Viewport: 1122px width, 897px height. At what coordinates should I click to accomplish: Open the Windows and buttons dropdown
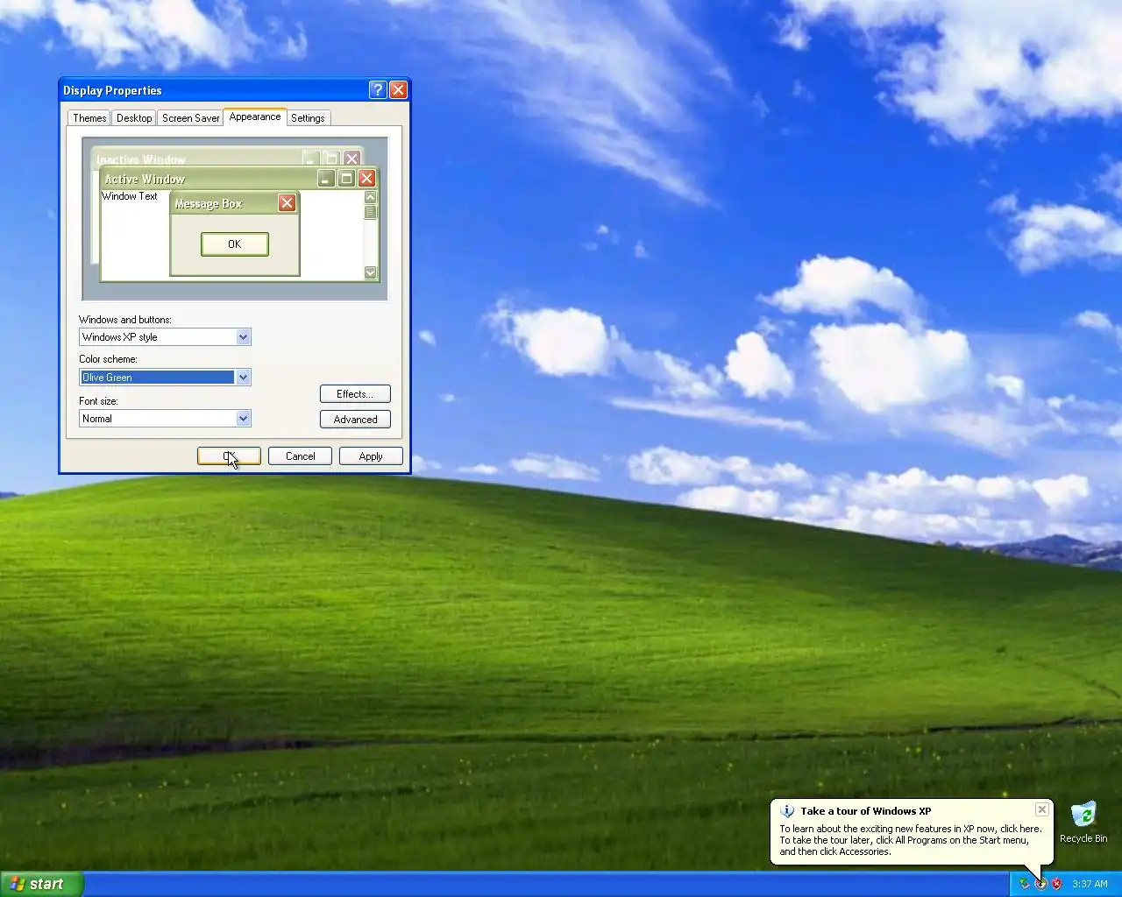point(244,337)
